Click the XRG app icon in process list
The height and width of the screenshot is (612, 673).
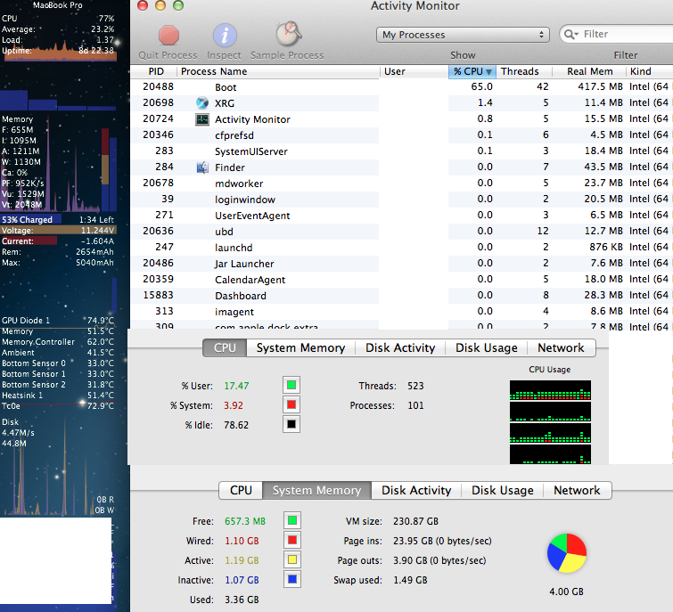point(202,103)
